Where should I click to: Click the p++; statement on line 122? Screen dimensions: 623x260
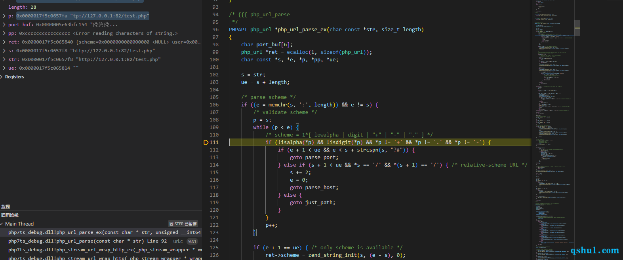click(271, 225)
